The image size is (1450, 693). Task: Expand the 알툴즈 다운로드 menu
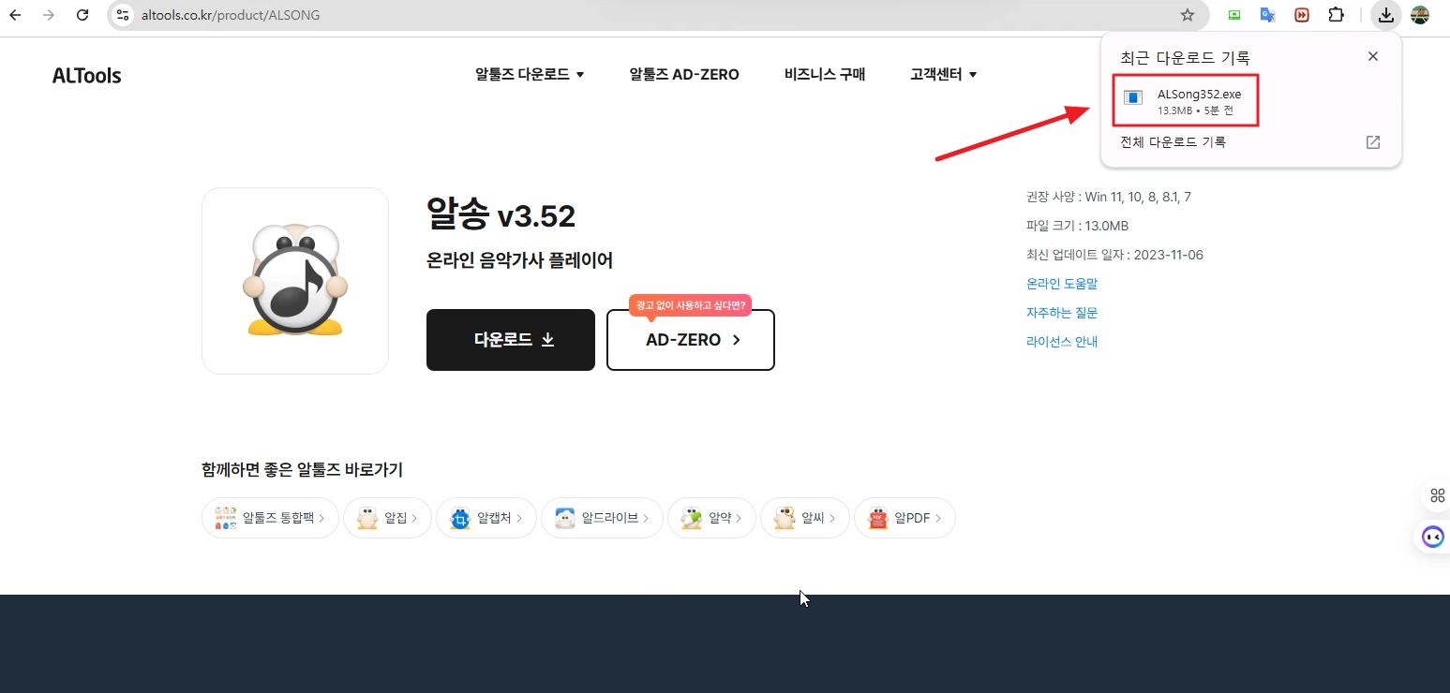530,74
